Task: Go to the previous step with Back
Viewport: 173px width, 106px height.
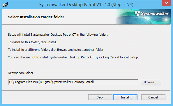Action: point(100,97)
